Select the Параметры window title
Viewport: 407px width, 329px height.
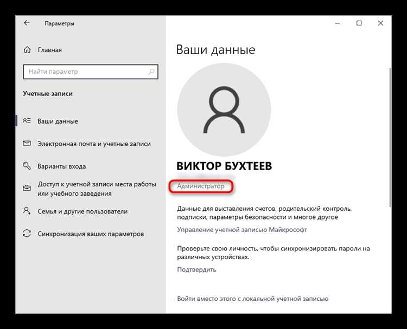(x=59, y=24)
